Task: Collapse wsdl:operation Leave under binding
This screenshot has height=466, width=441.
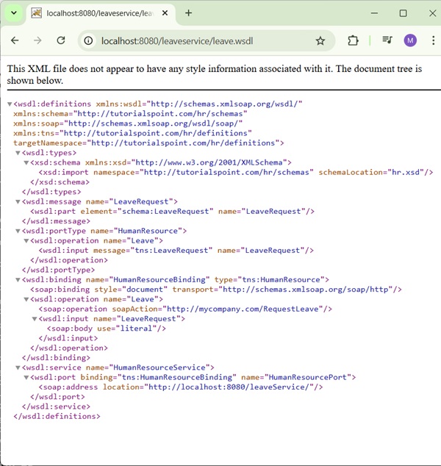Action: pos(26,299)
